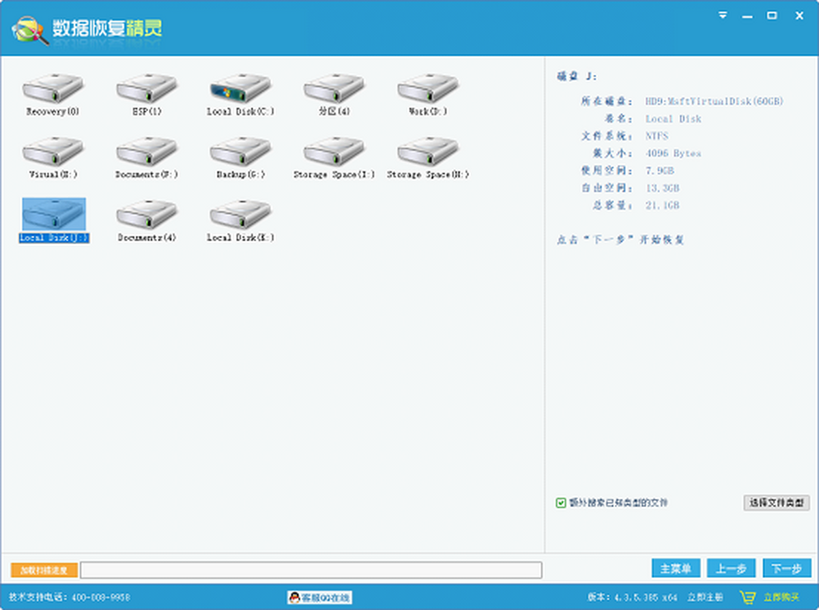The height and width of the screenshot is (610, 819).
Task: Choose the Local Disk (C:) system drive
Action: (240, 89)
